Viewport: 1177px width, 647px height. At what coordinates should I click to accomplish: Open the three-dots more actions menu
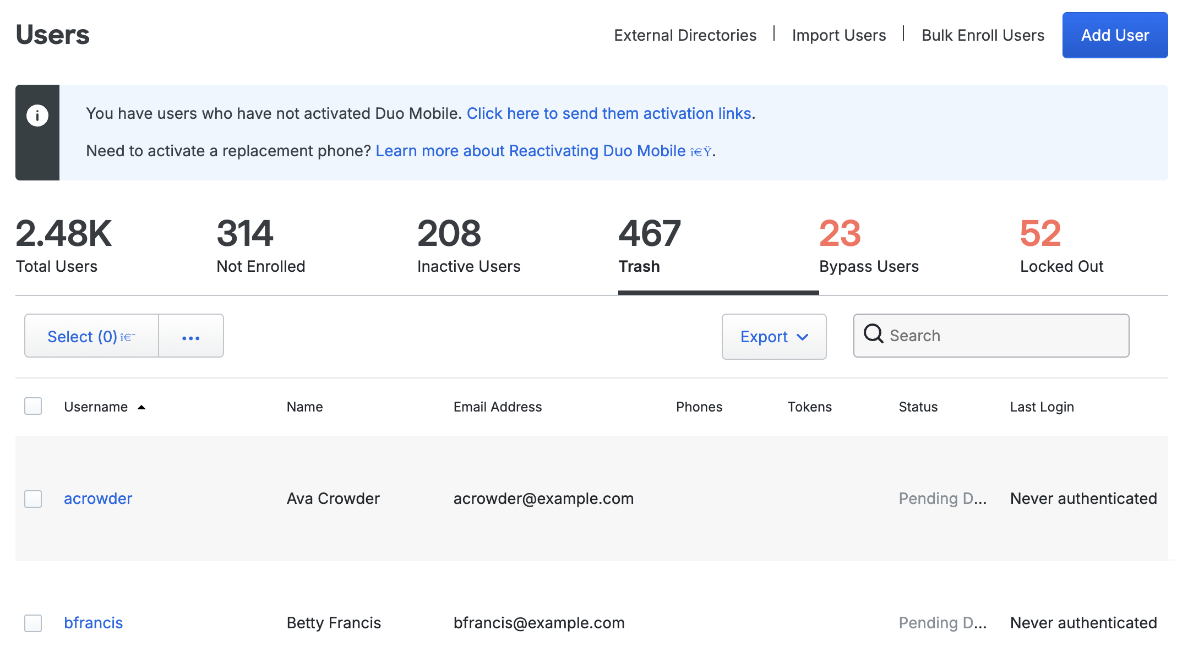190,337
